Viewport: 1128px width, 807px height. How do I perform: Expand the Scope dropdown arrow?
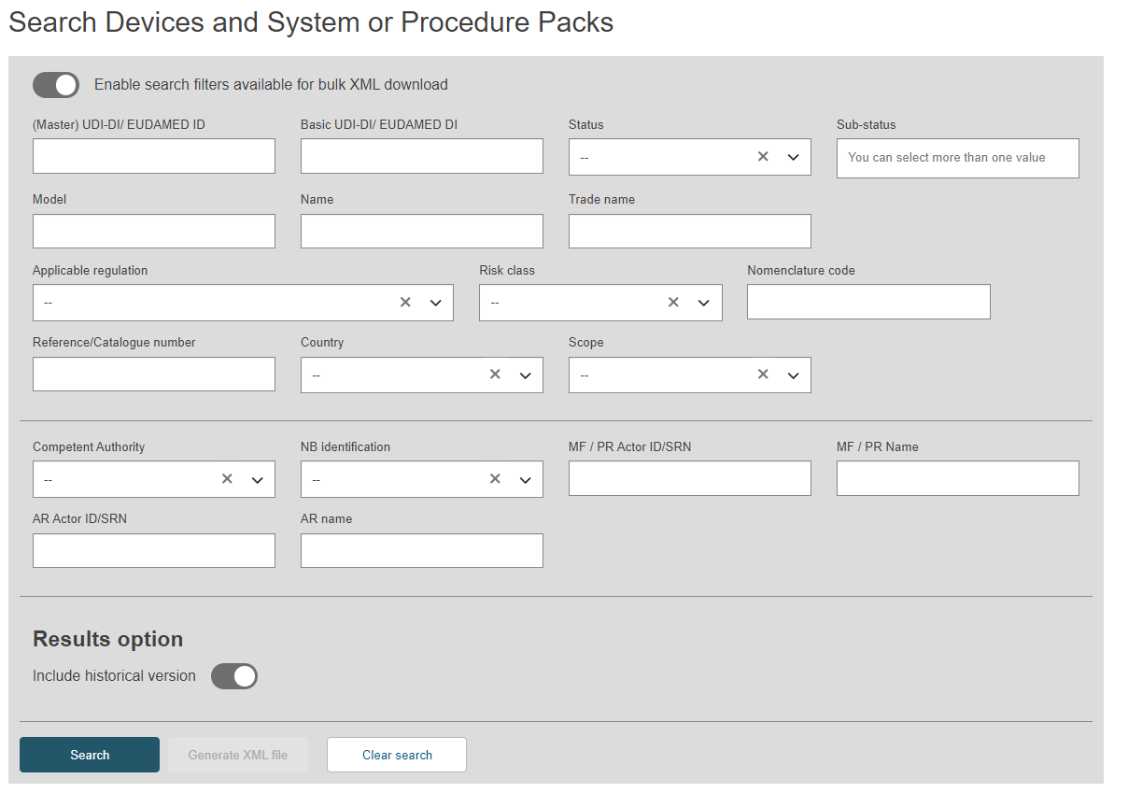pyautogui.click(x=793, y=375)
